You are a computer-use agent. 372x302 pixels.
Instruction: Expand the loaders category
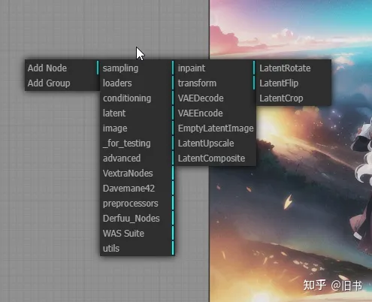[x=138, y=83]
